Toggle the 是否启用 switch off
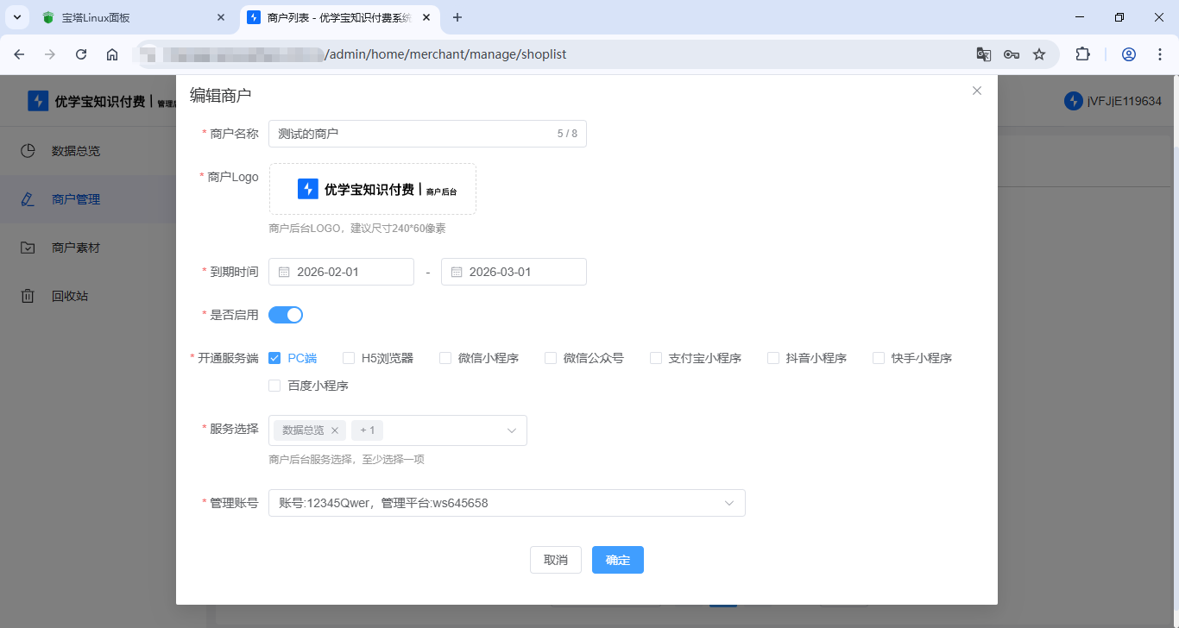The image size is (1179, 628). pos(286,314)
